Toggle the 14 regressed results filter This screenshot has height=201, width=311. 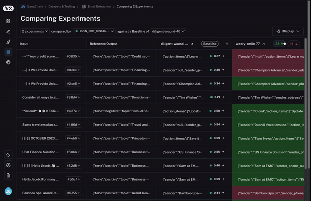(x=294, y=44)
